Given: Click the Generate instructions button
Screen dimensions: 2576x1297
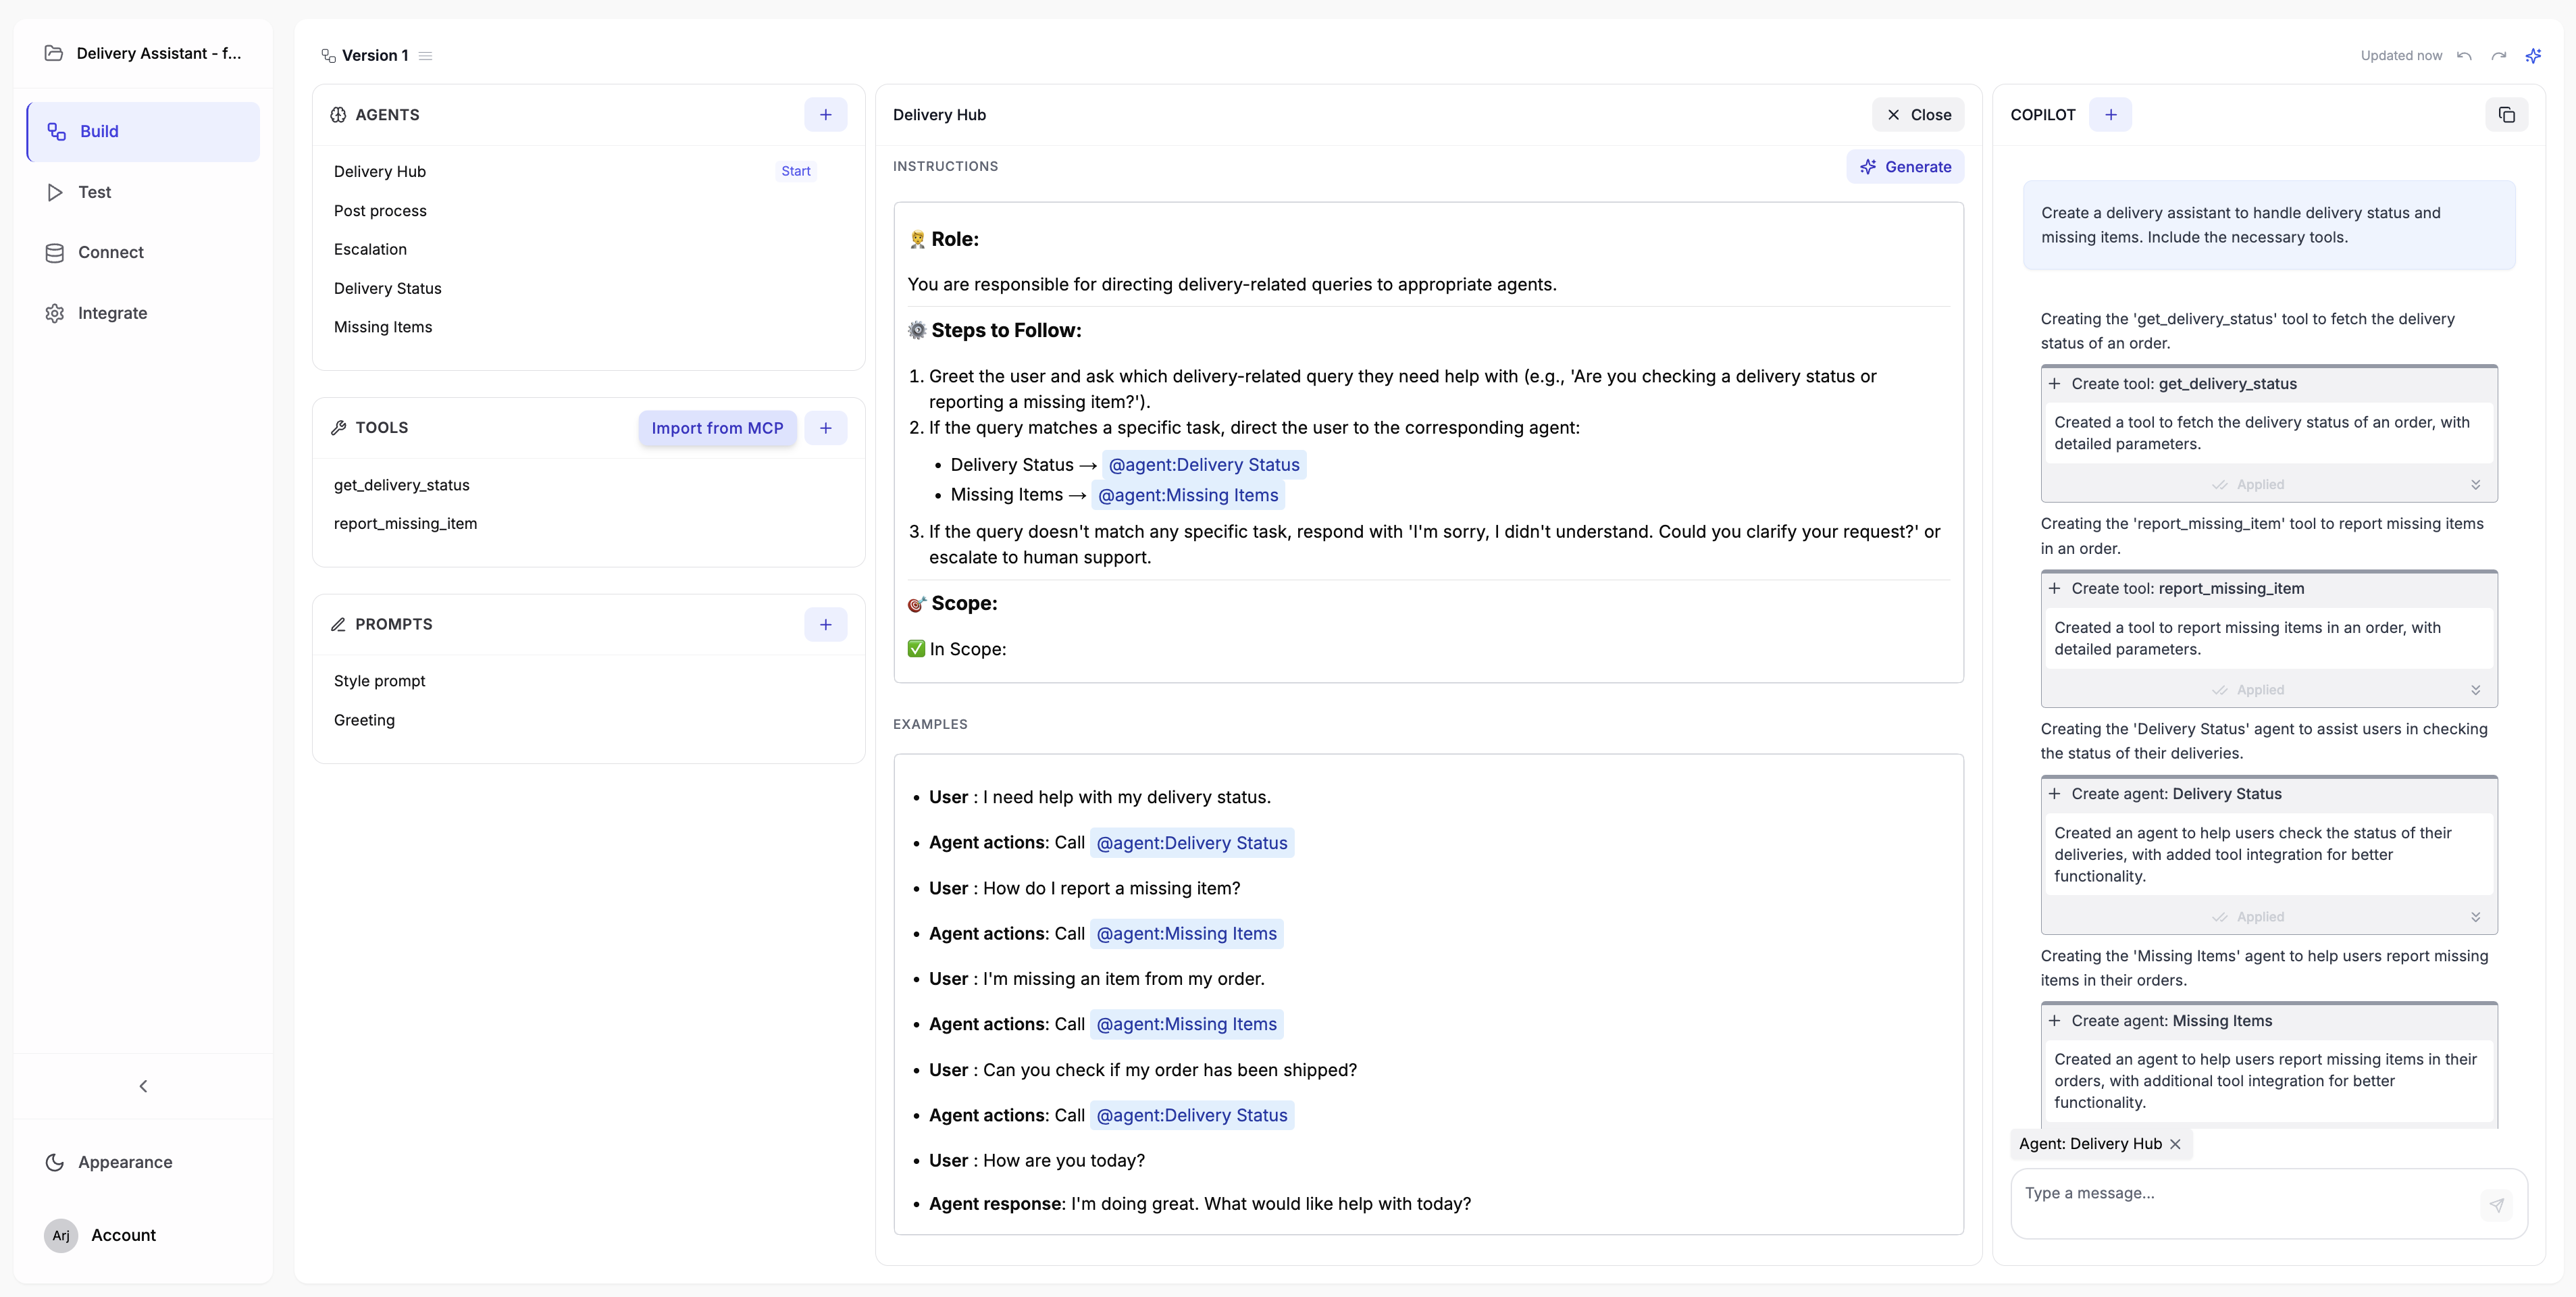Looking at the screenshot, I should click(x=1905, y=167).
